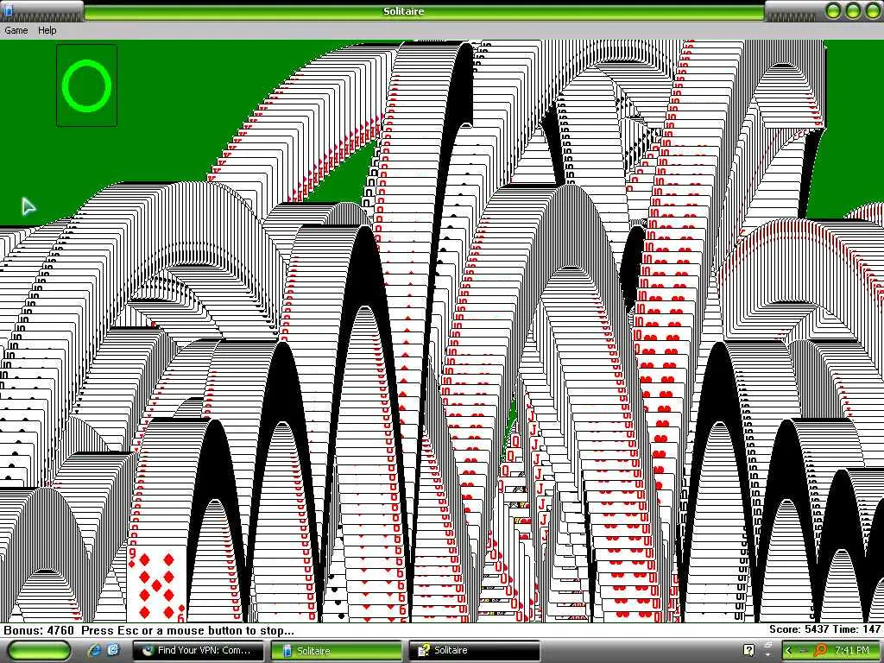Viewport: 884px width, 663px height.
Task: Click the nine of diamonds card face
Action: 157,584
